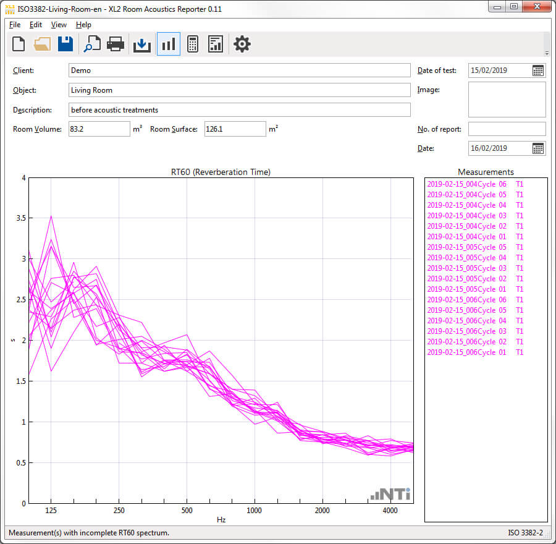Toggle the bar chart view button
This screenshot has width=556, height=544.
169,44
